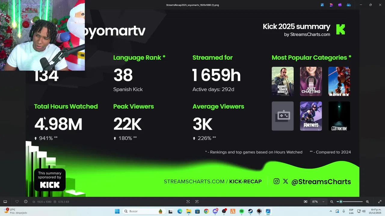Launch Microsoft Edge from the taskbar
Viewport: 385px width, 216px height.
coord(180,211)
